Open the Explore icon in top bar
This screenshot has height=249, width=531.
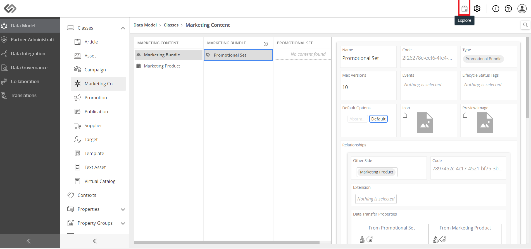pos(464,9)
